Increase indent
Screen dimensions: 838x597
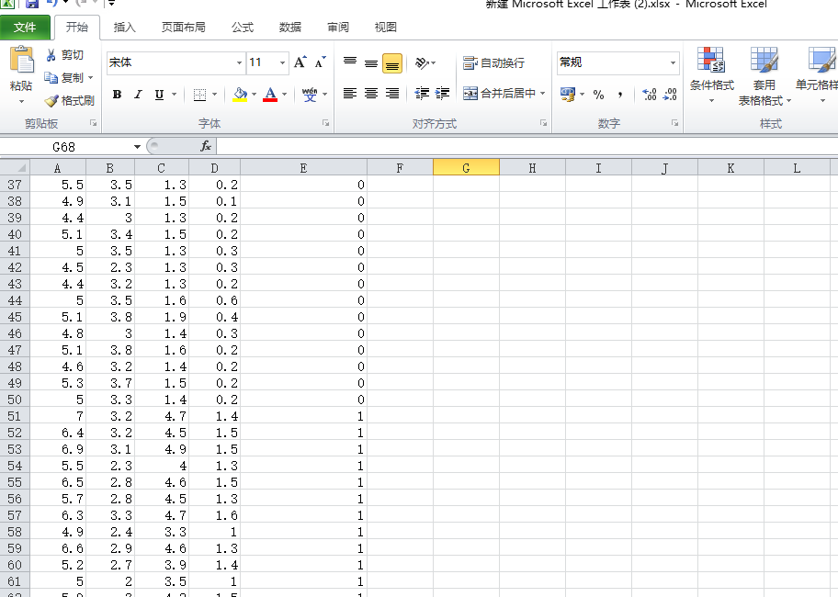click(x=443, y=94)
